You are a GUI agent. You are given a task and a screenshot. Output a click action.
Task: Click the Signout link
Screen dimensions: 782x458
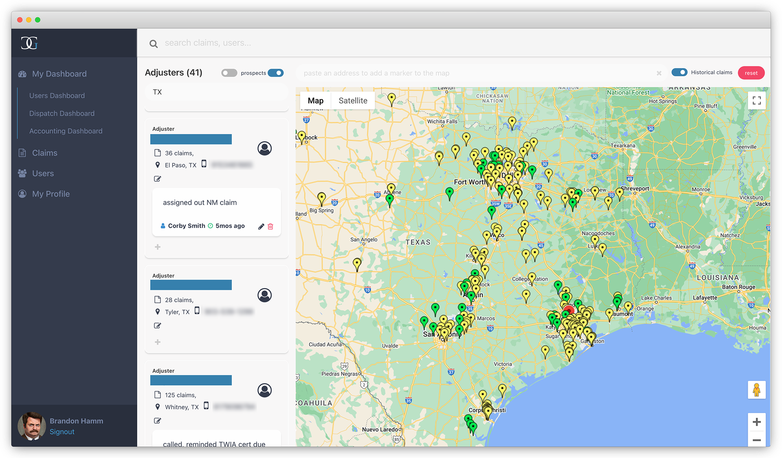pos(62,432)
